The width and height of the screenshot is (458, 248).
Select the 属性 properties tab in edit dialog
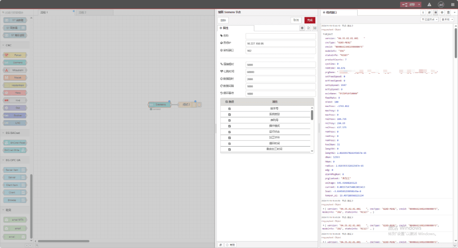[x=235, y=28]
